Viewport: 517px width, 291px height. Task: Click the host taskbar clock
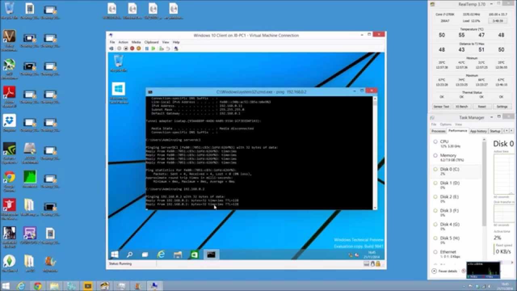(504, 287)
